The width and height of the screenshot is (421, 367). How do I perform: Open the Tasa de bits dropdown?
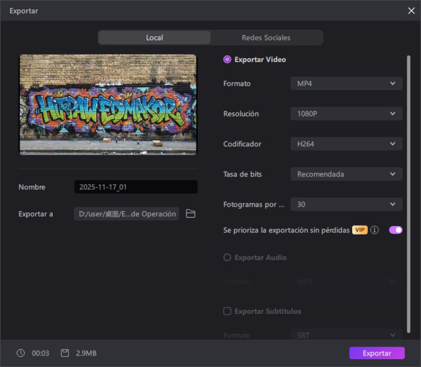point(346,174)
